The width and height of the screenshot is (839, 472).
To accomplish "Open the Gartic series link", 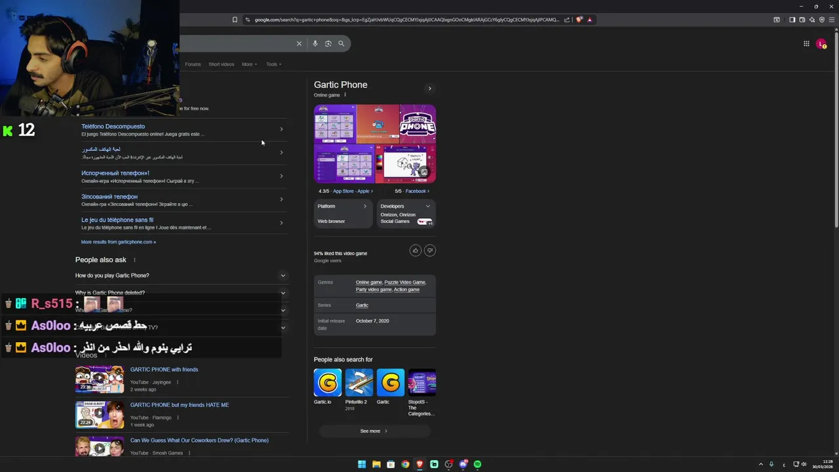I will (362, 305).
